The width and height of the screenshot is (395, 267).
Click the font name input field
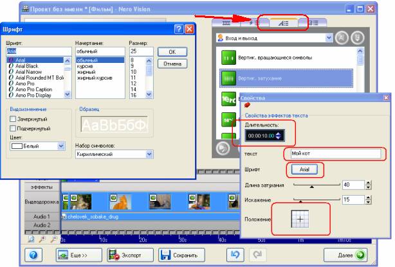39,51
